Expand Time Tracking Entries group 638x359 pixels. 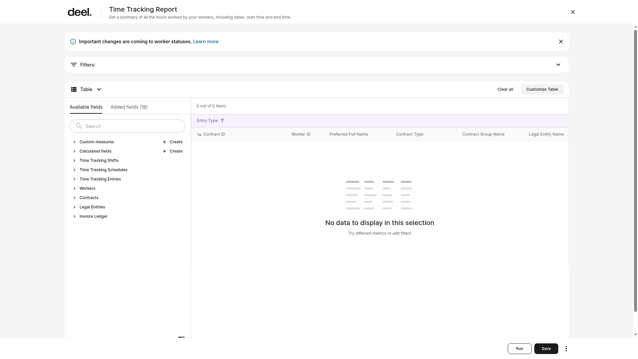tap(74, 179)
